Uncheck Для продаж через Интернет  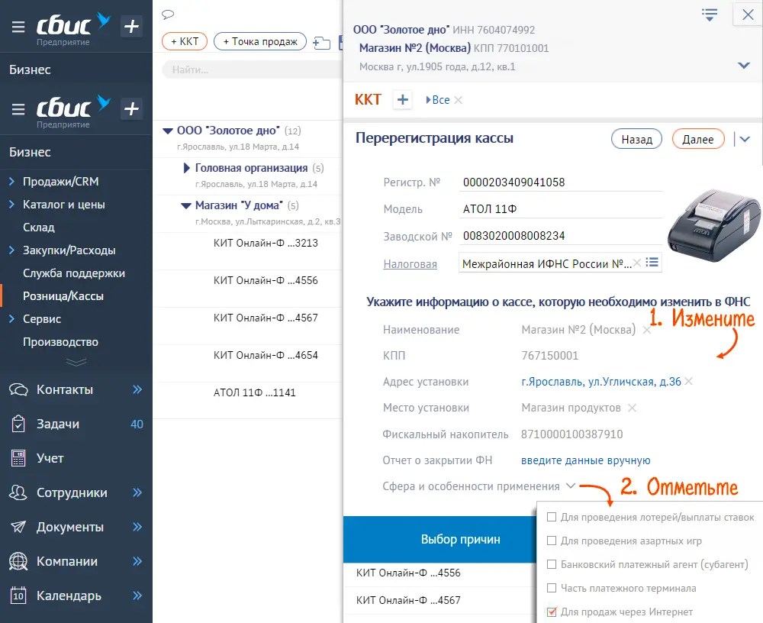(x=552, y=612)
